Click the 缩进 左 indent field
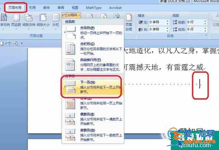Screen dimensions: 219x150 coord(157,22)
